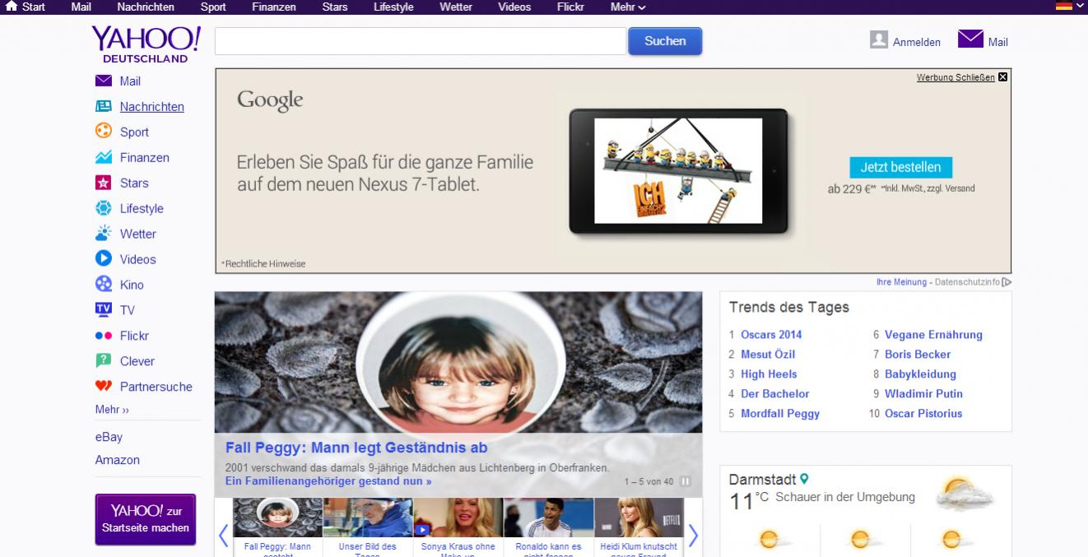1088x557 pixels.
Task: Click the Anmelden sign-in link
Action: pos(917,42)
